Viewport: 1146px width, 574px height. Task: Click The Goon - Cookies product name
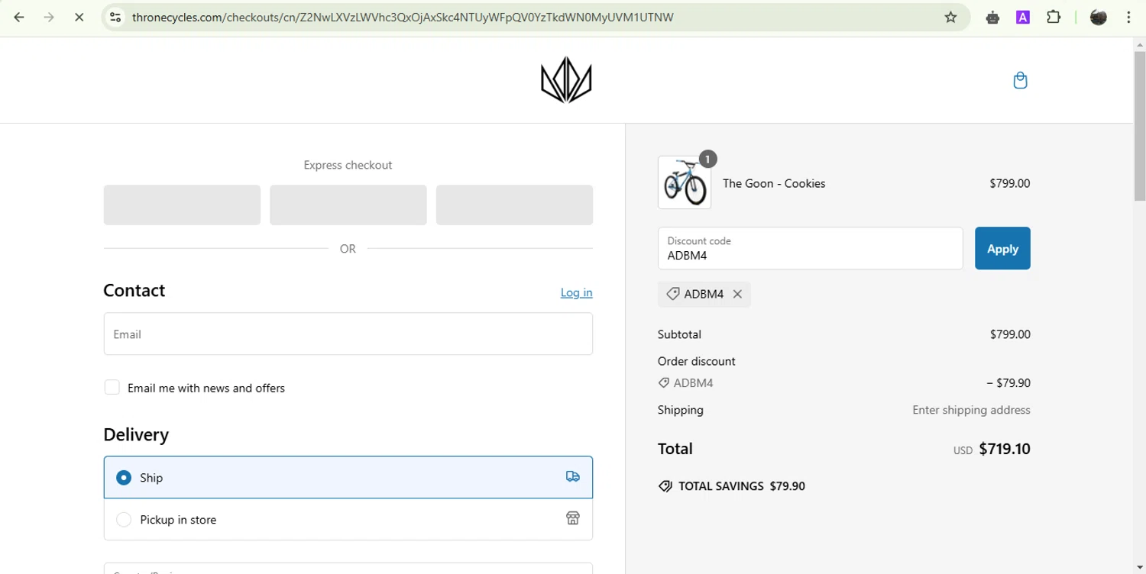[774, 183]
